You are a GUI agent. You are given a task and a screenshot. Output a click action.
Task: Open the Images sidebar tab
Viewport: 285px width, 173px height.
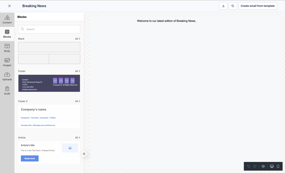(x=7, y=62)
